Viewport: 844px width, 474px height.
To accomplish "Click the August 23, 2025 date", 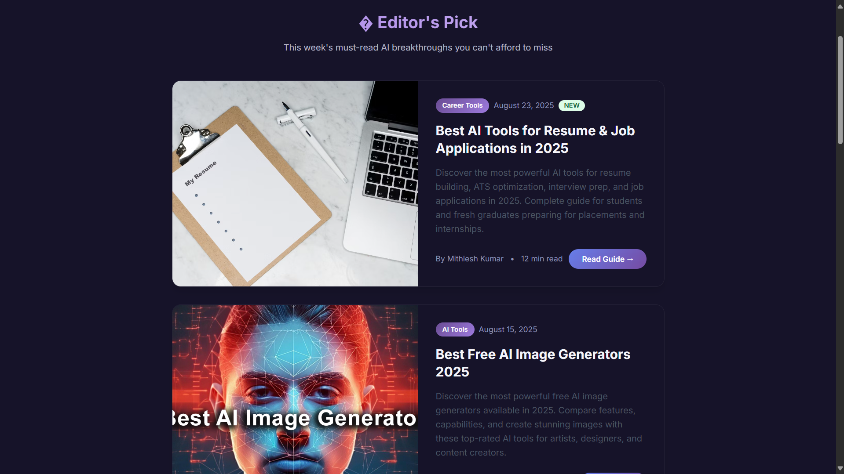I will click(x=523, y=105).
